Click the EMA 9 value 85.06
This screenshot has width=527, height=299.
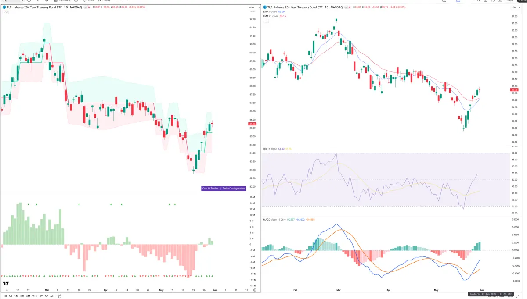(282, 12)
